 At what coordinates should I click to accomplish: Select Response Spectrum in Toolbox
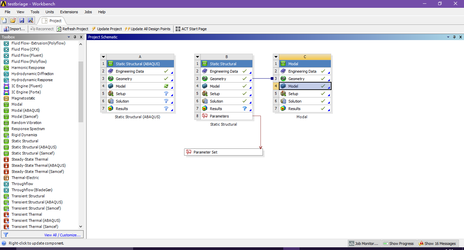click(28, 129)
